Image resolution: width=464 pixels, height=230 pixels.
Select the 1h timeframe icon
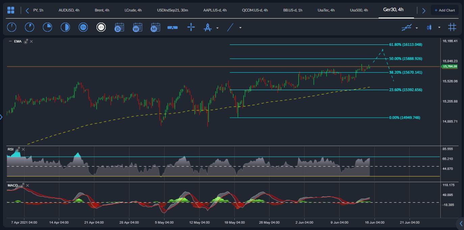click(83, 27)
